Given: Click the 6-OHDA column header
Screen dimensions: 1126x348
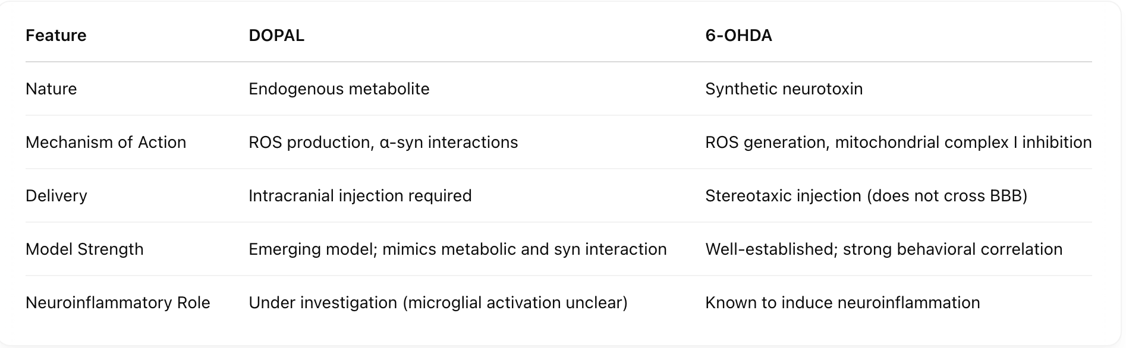Looking at the screenshot, I should coord(738,36).
